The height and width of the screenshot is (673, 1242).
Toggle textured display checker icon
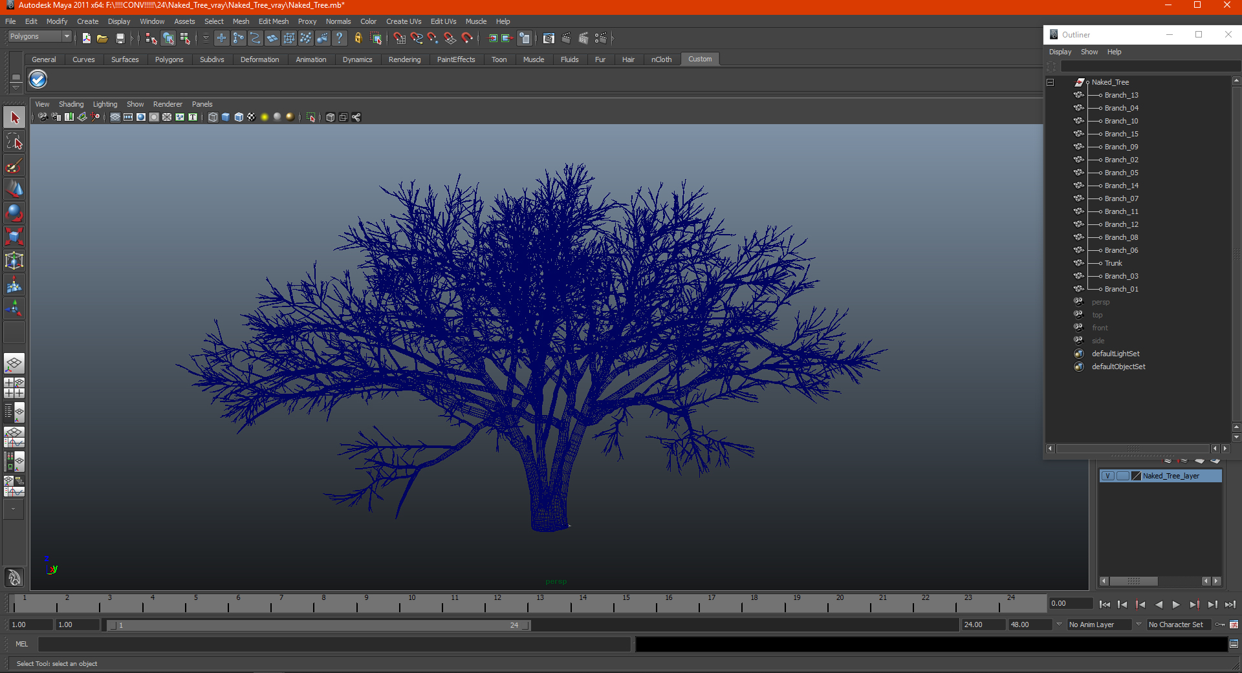(252, 117)
